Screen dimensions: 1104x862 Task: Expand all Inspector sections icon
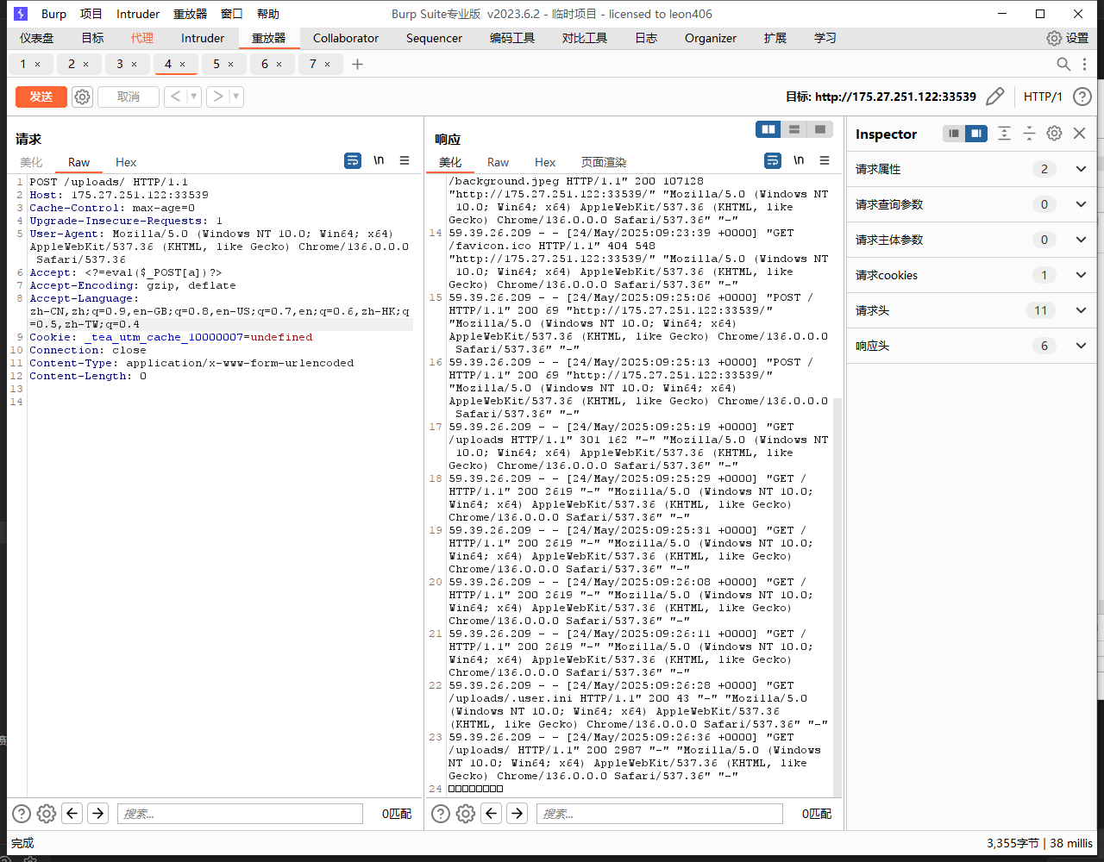1004,134
